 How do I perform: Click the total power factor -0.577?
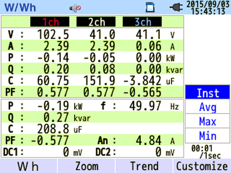click(50, 140)
